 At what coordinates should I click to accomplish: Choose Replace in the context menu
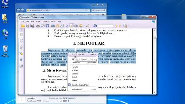(x=83, y=80)
